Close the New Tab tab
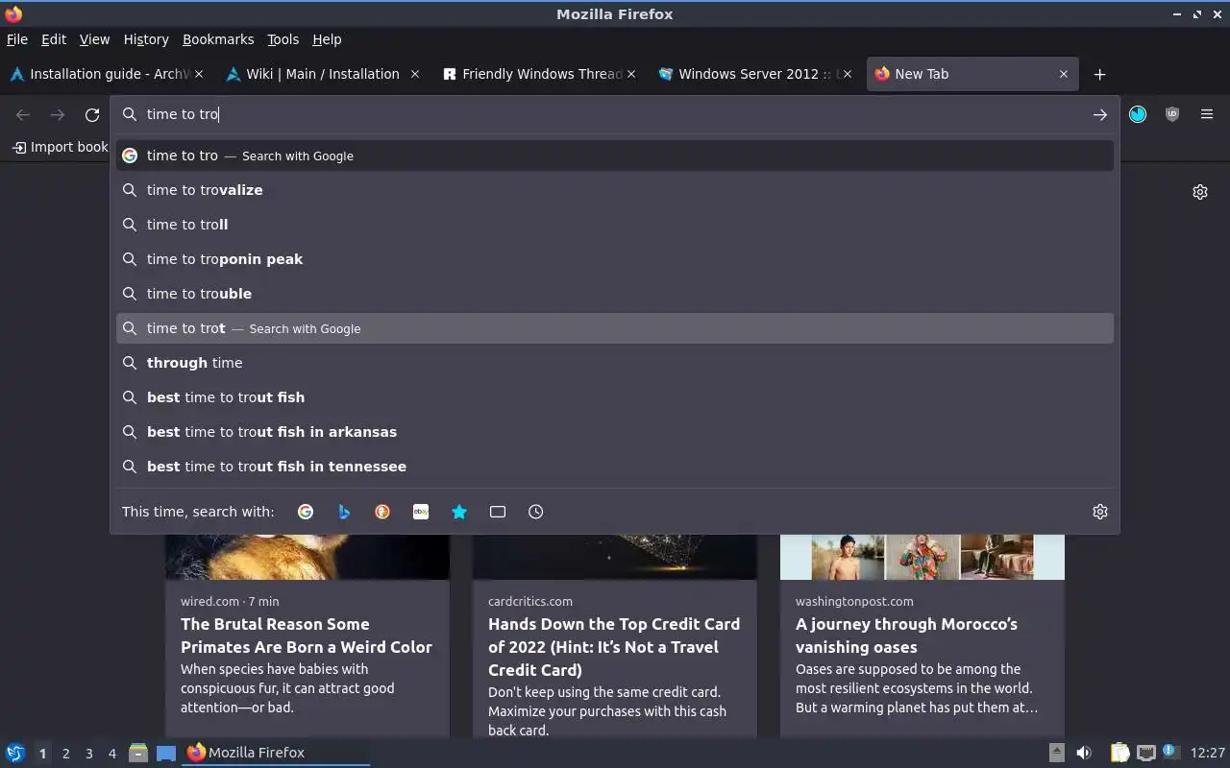1230x768 pixels. [x=1064, y=74]
